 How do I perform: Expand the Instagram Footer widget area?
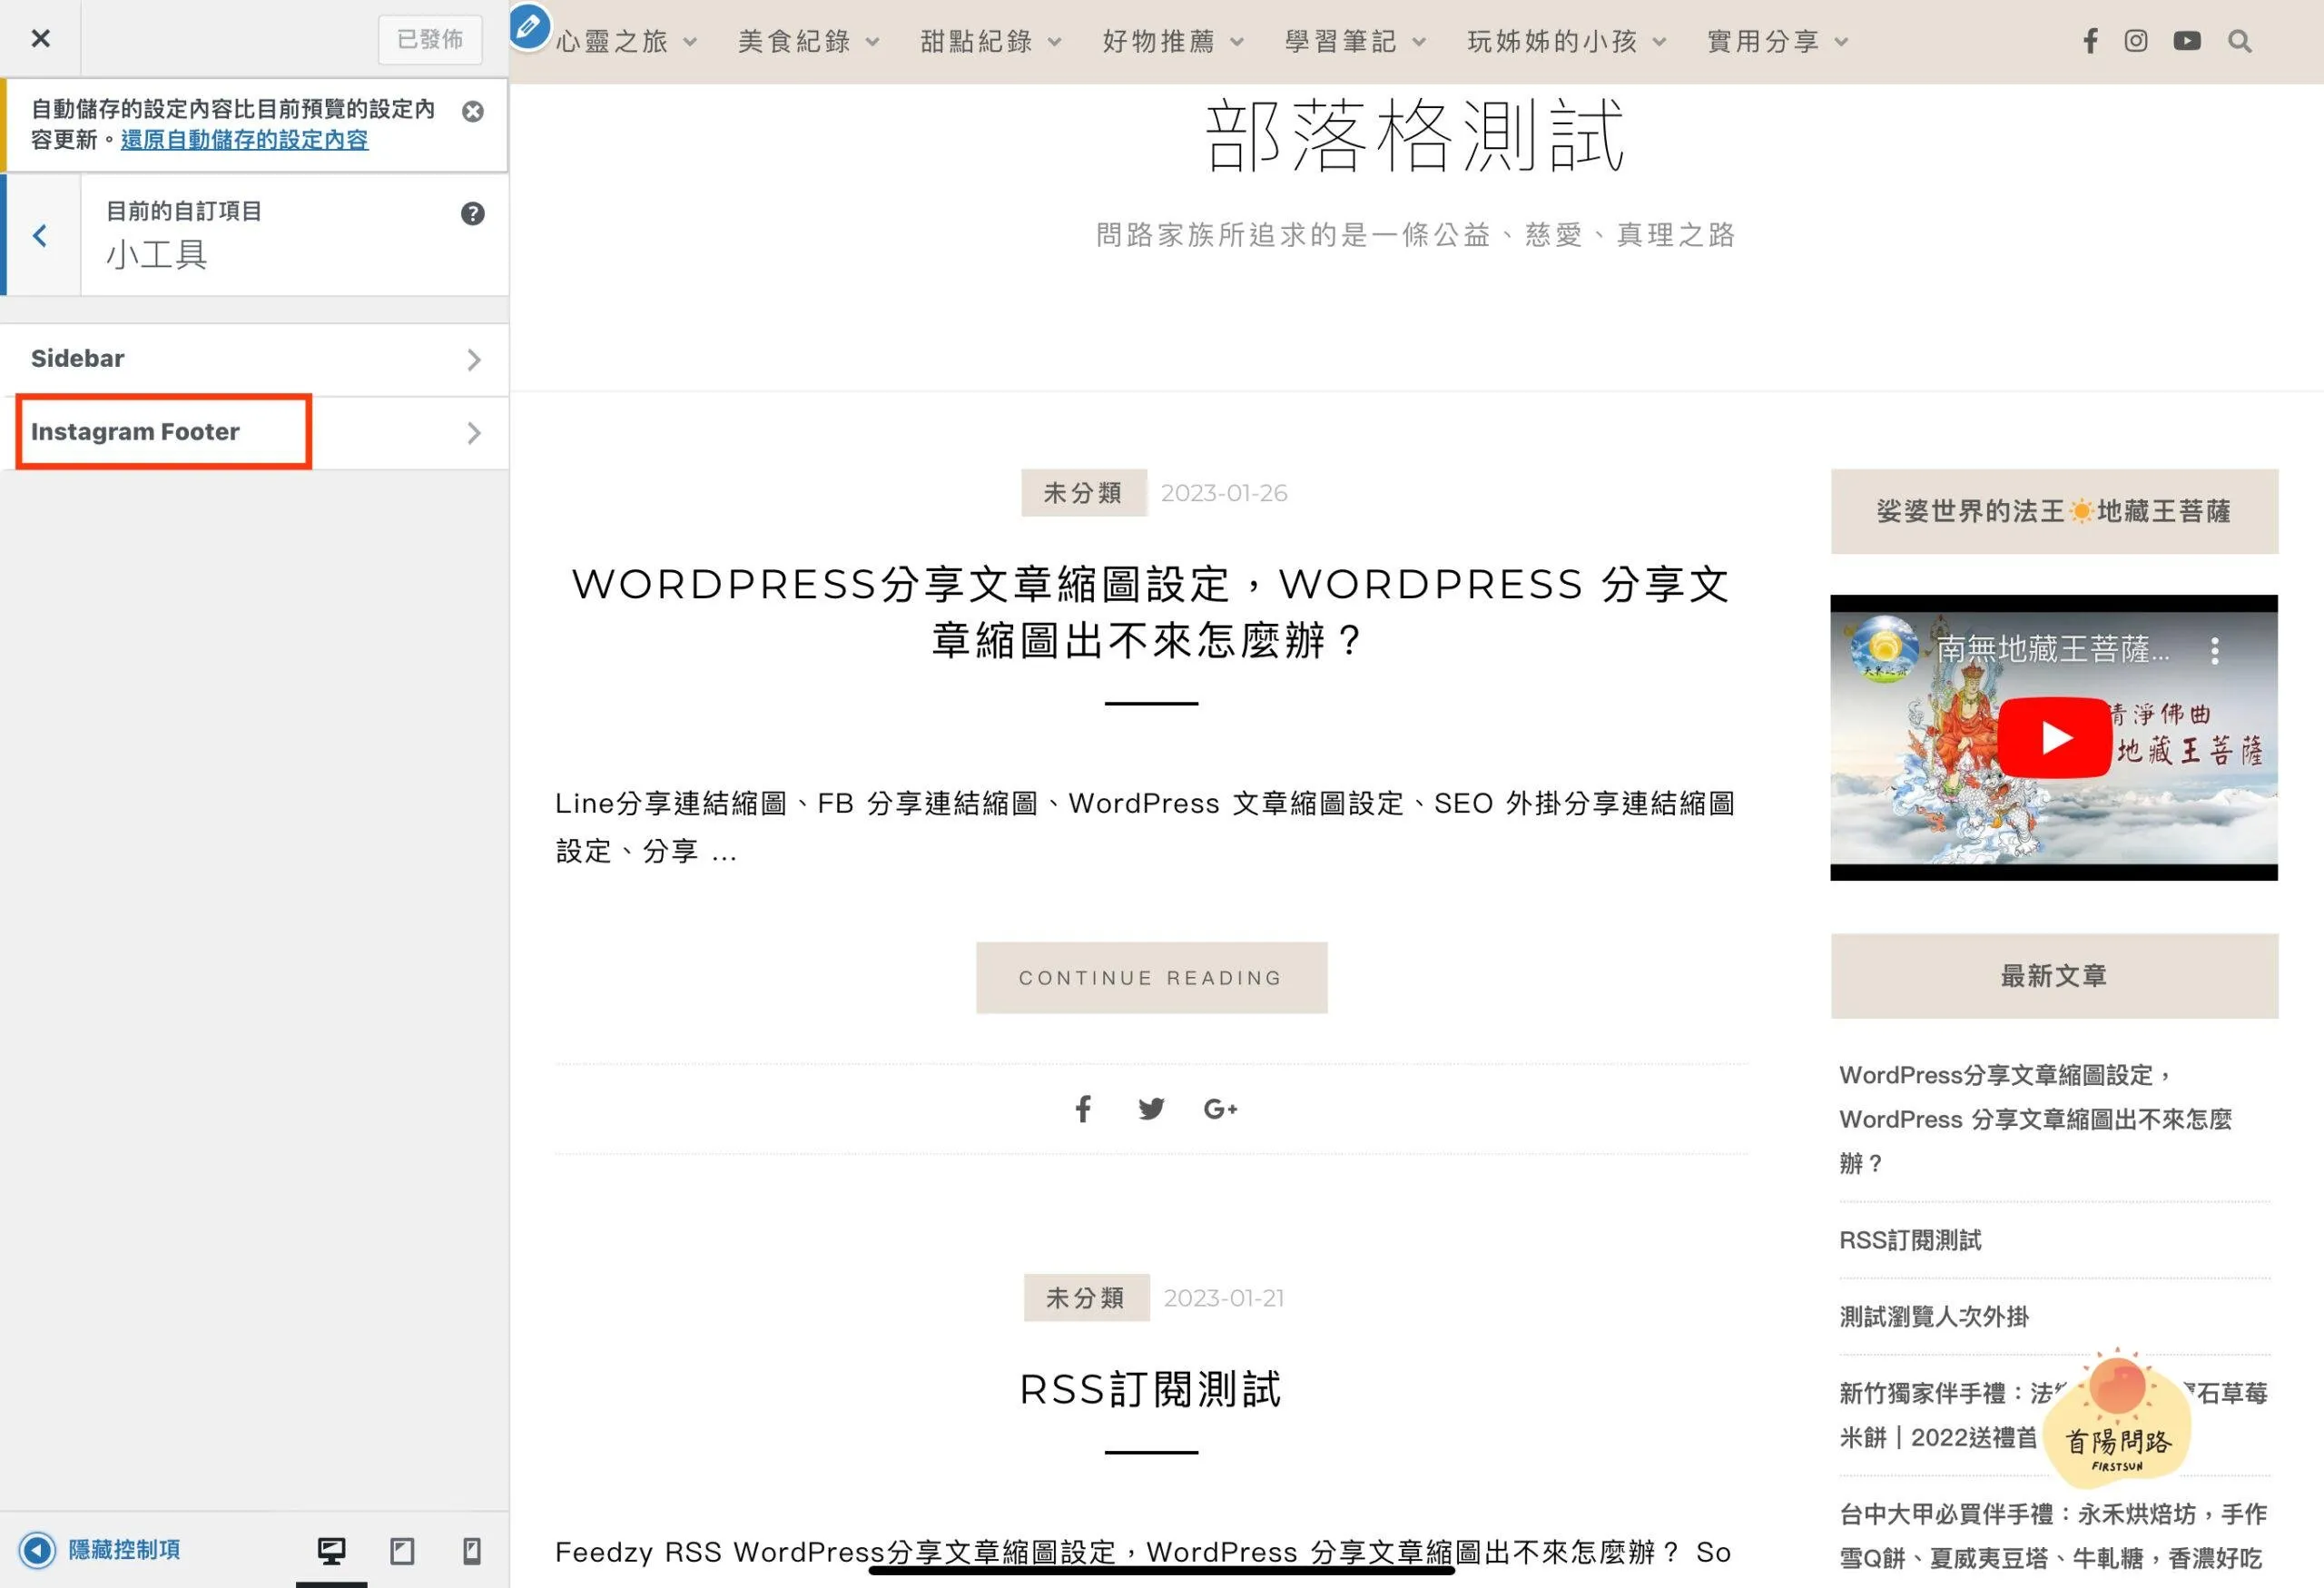(254, 432)
